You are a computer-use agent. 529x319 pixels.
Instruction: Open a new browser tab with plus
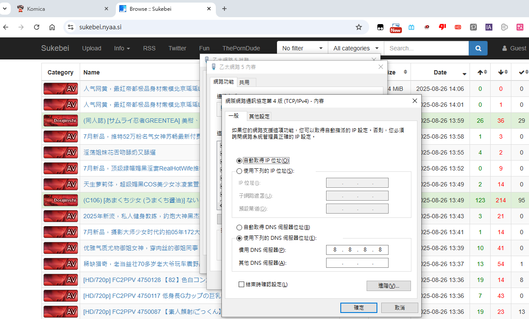(224, 9)
